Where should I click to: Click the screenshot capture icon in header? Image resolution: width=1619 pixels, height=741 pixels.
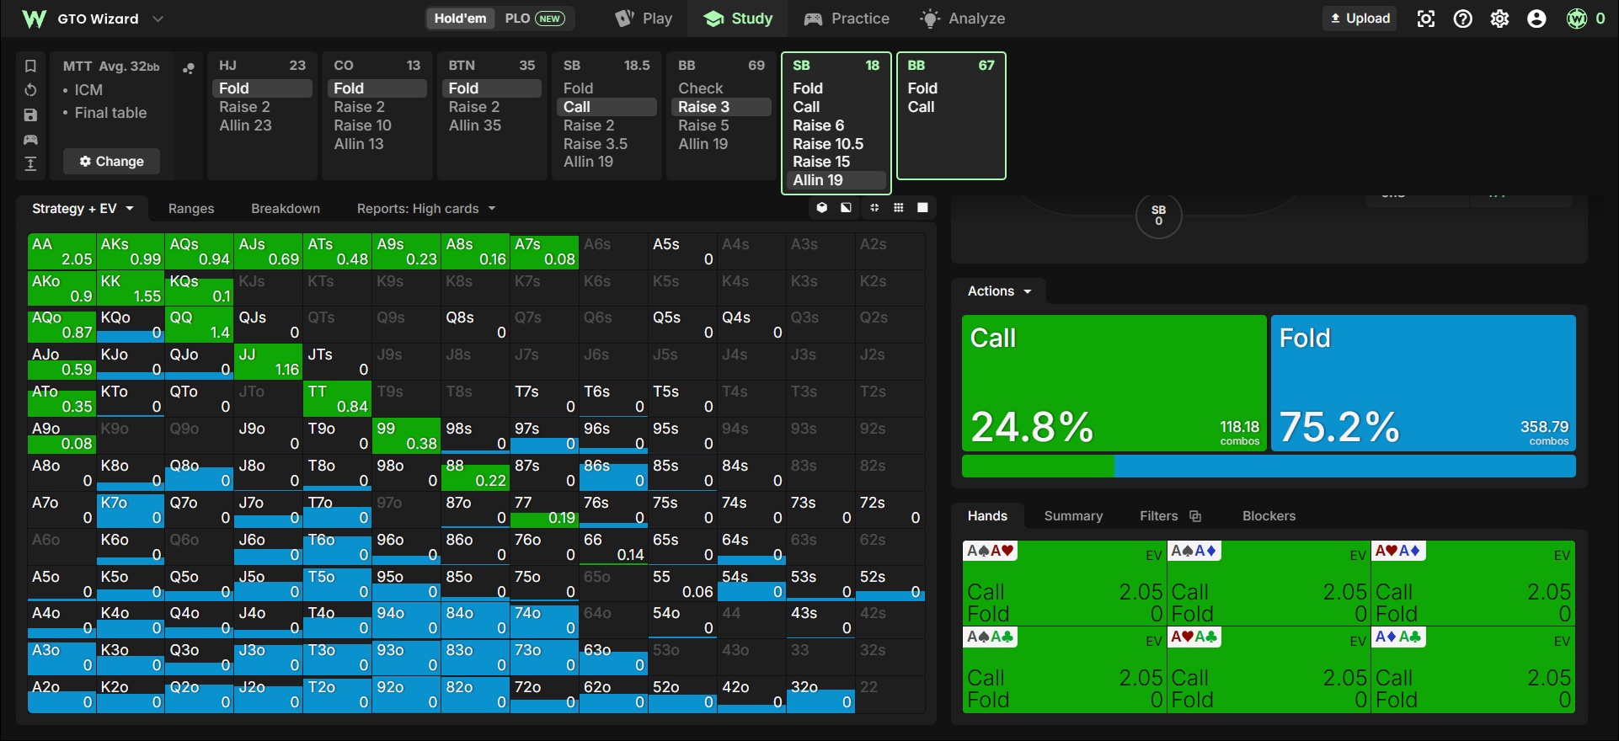[x=1425, y=19]
